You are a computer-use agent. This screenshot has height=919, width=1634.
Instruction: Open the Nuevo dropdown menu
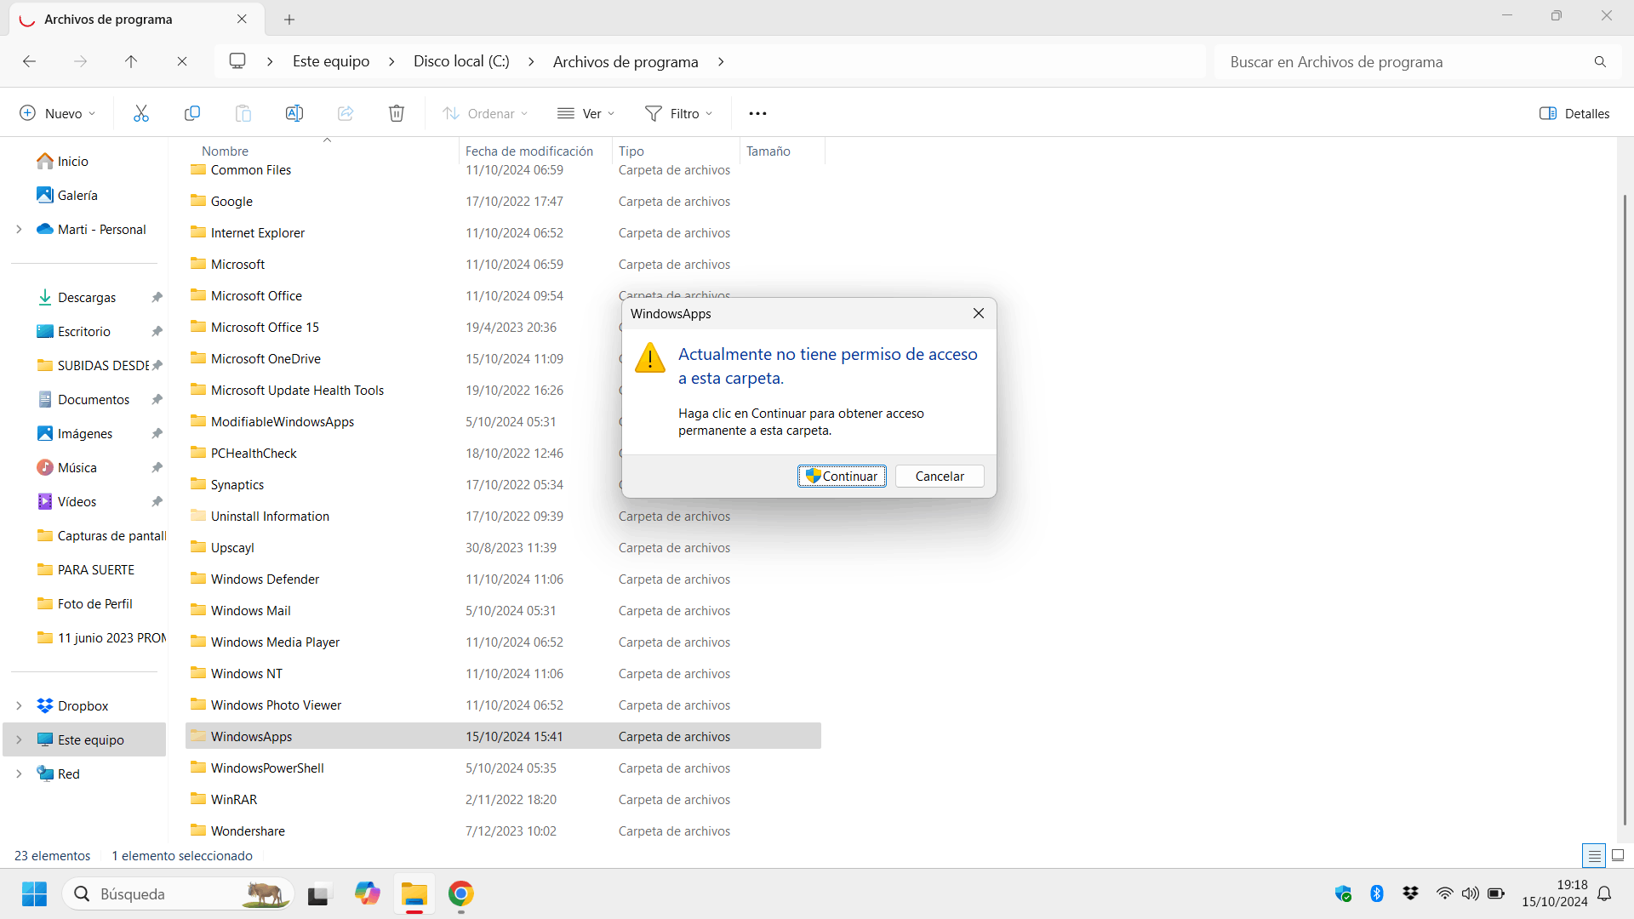point(58,113)
